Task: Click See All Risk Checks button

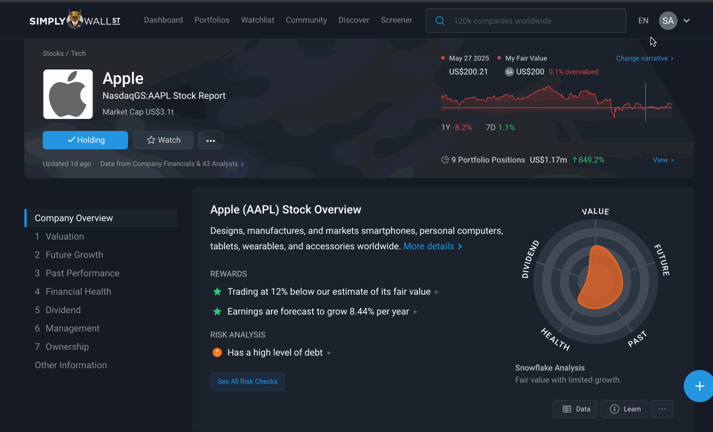Action: pyautogui.click(x=247, y=381)
